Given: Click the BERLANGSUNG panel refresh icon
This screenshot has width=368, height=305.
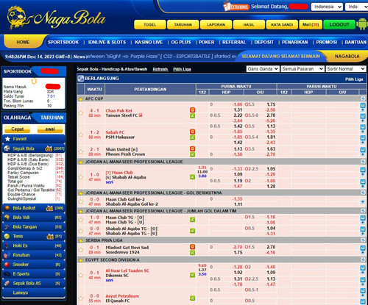Looking at the screenshot, I should click(x=80, y=79).
